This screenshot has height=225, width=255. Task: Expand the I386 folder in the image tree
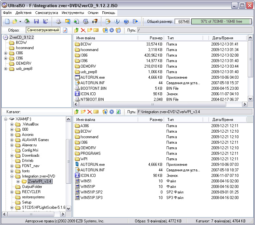(x=6, y=53)
